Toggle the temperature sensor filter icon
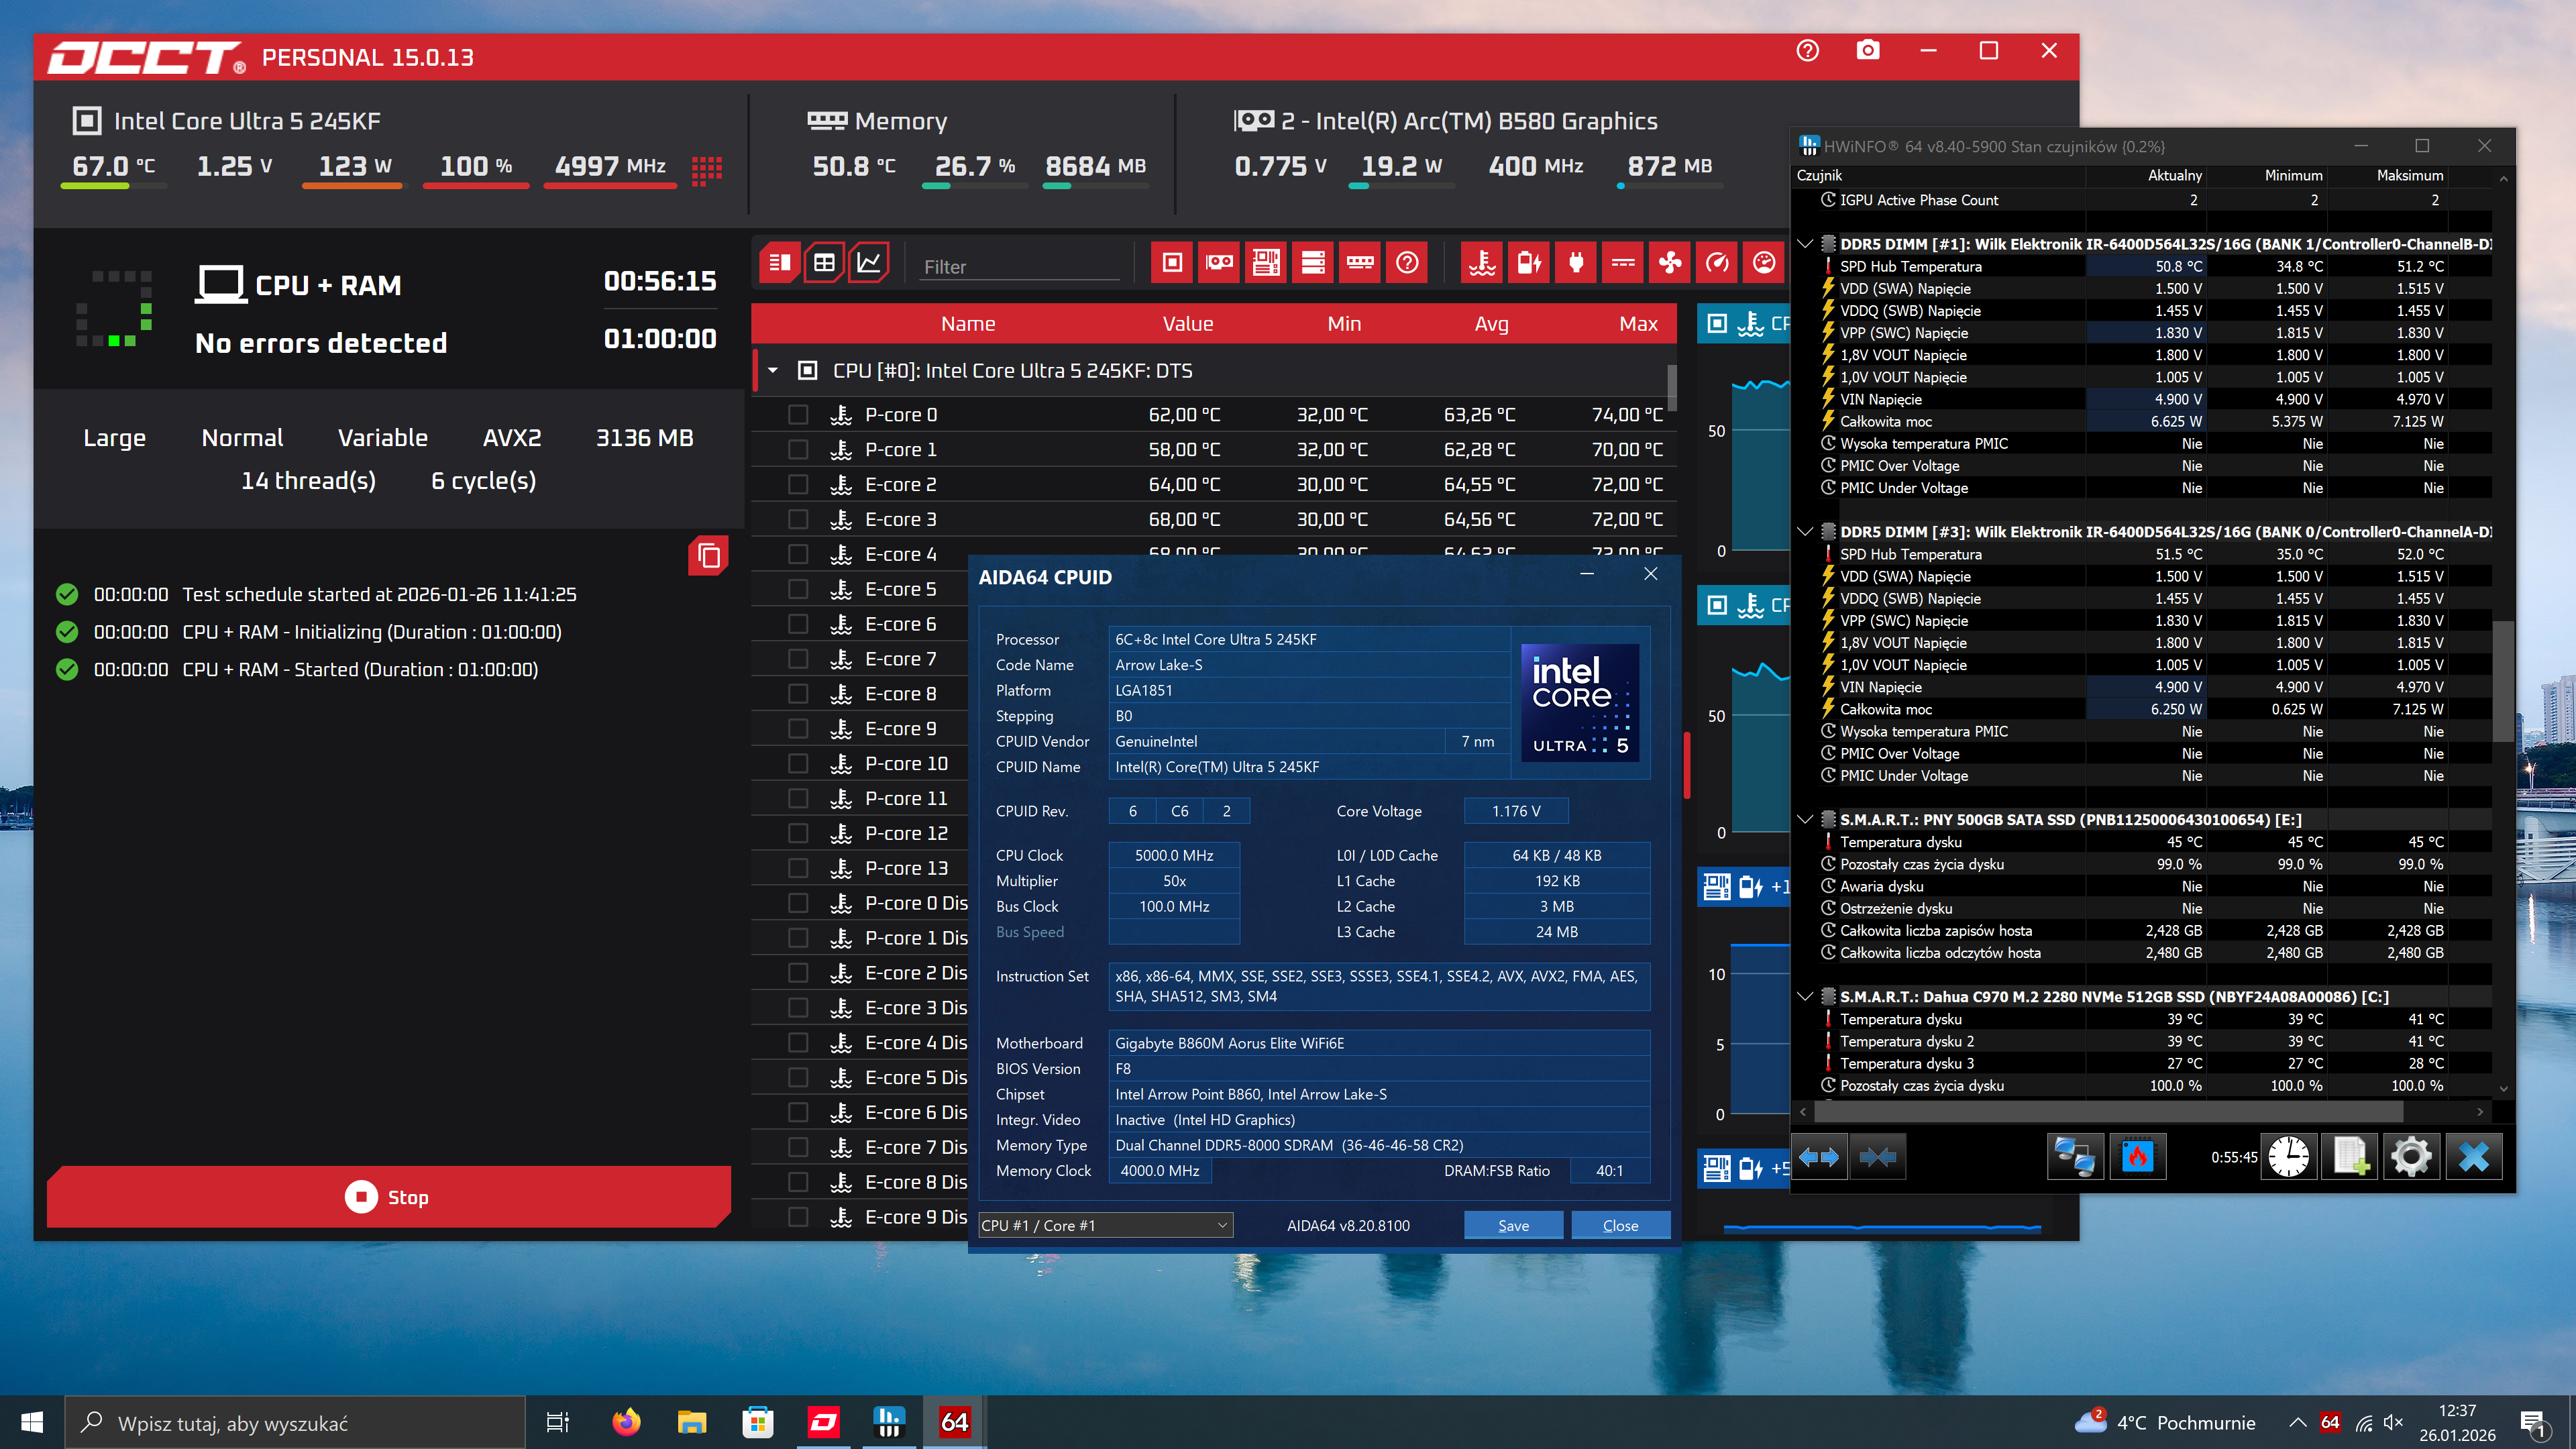2576x1449 pixels. 1482,263
